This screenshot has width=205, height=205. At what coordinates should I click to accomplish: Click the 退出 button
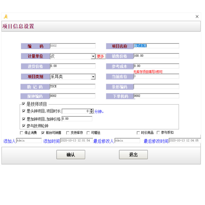point(133,155)
